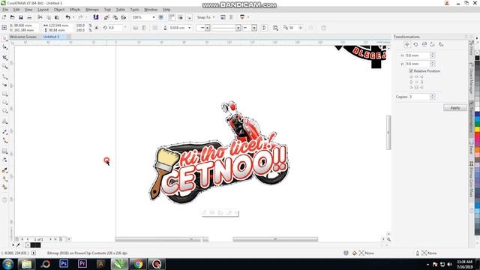Screen dimensions: 480x270
Task: Open the Layout menu
Action: pos(43,10)
